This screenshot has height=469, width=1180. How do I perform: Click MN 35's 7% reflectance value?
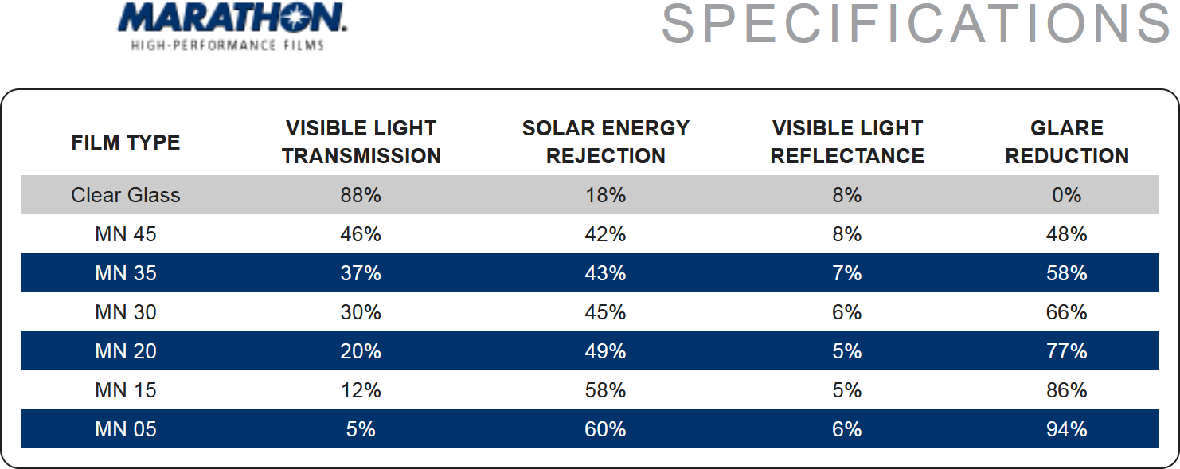click(x=847, y=273)
